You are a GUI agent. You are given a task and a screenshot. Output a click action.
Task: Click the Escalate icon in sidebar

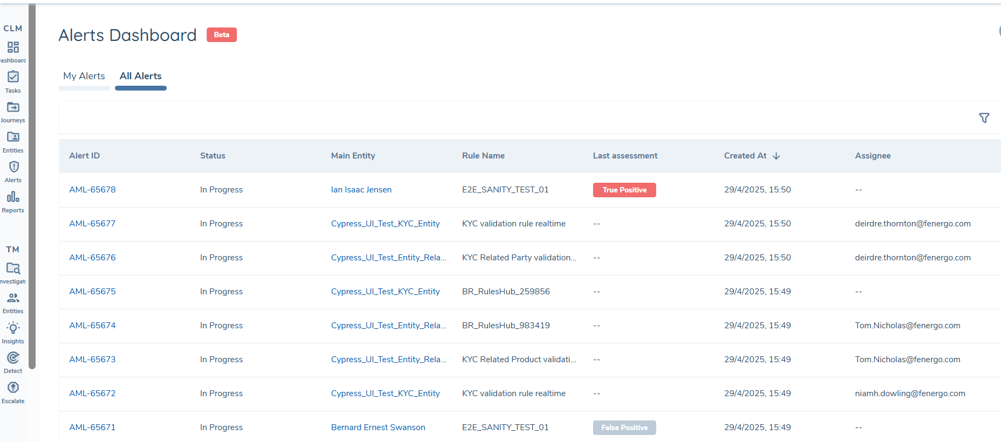tap(13, 388)
